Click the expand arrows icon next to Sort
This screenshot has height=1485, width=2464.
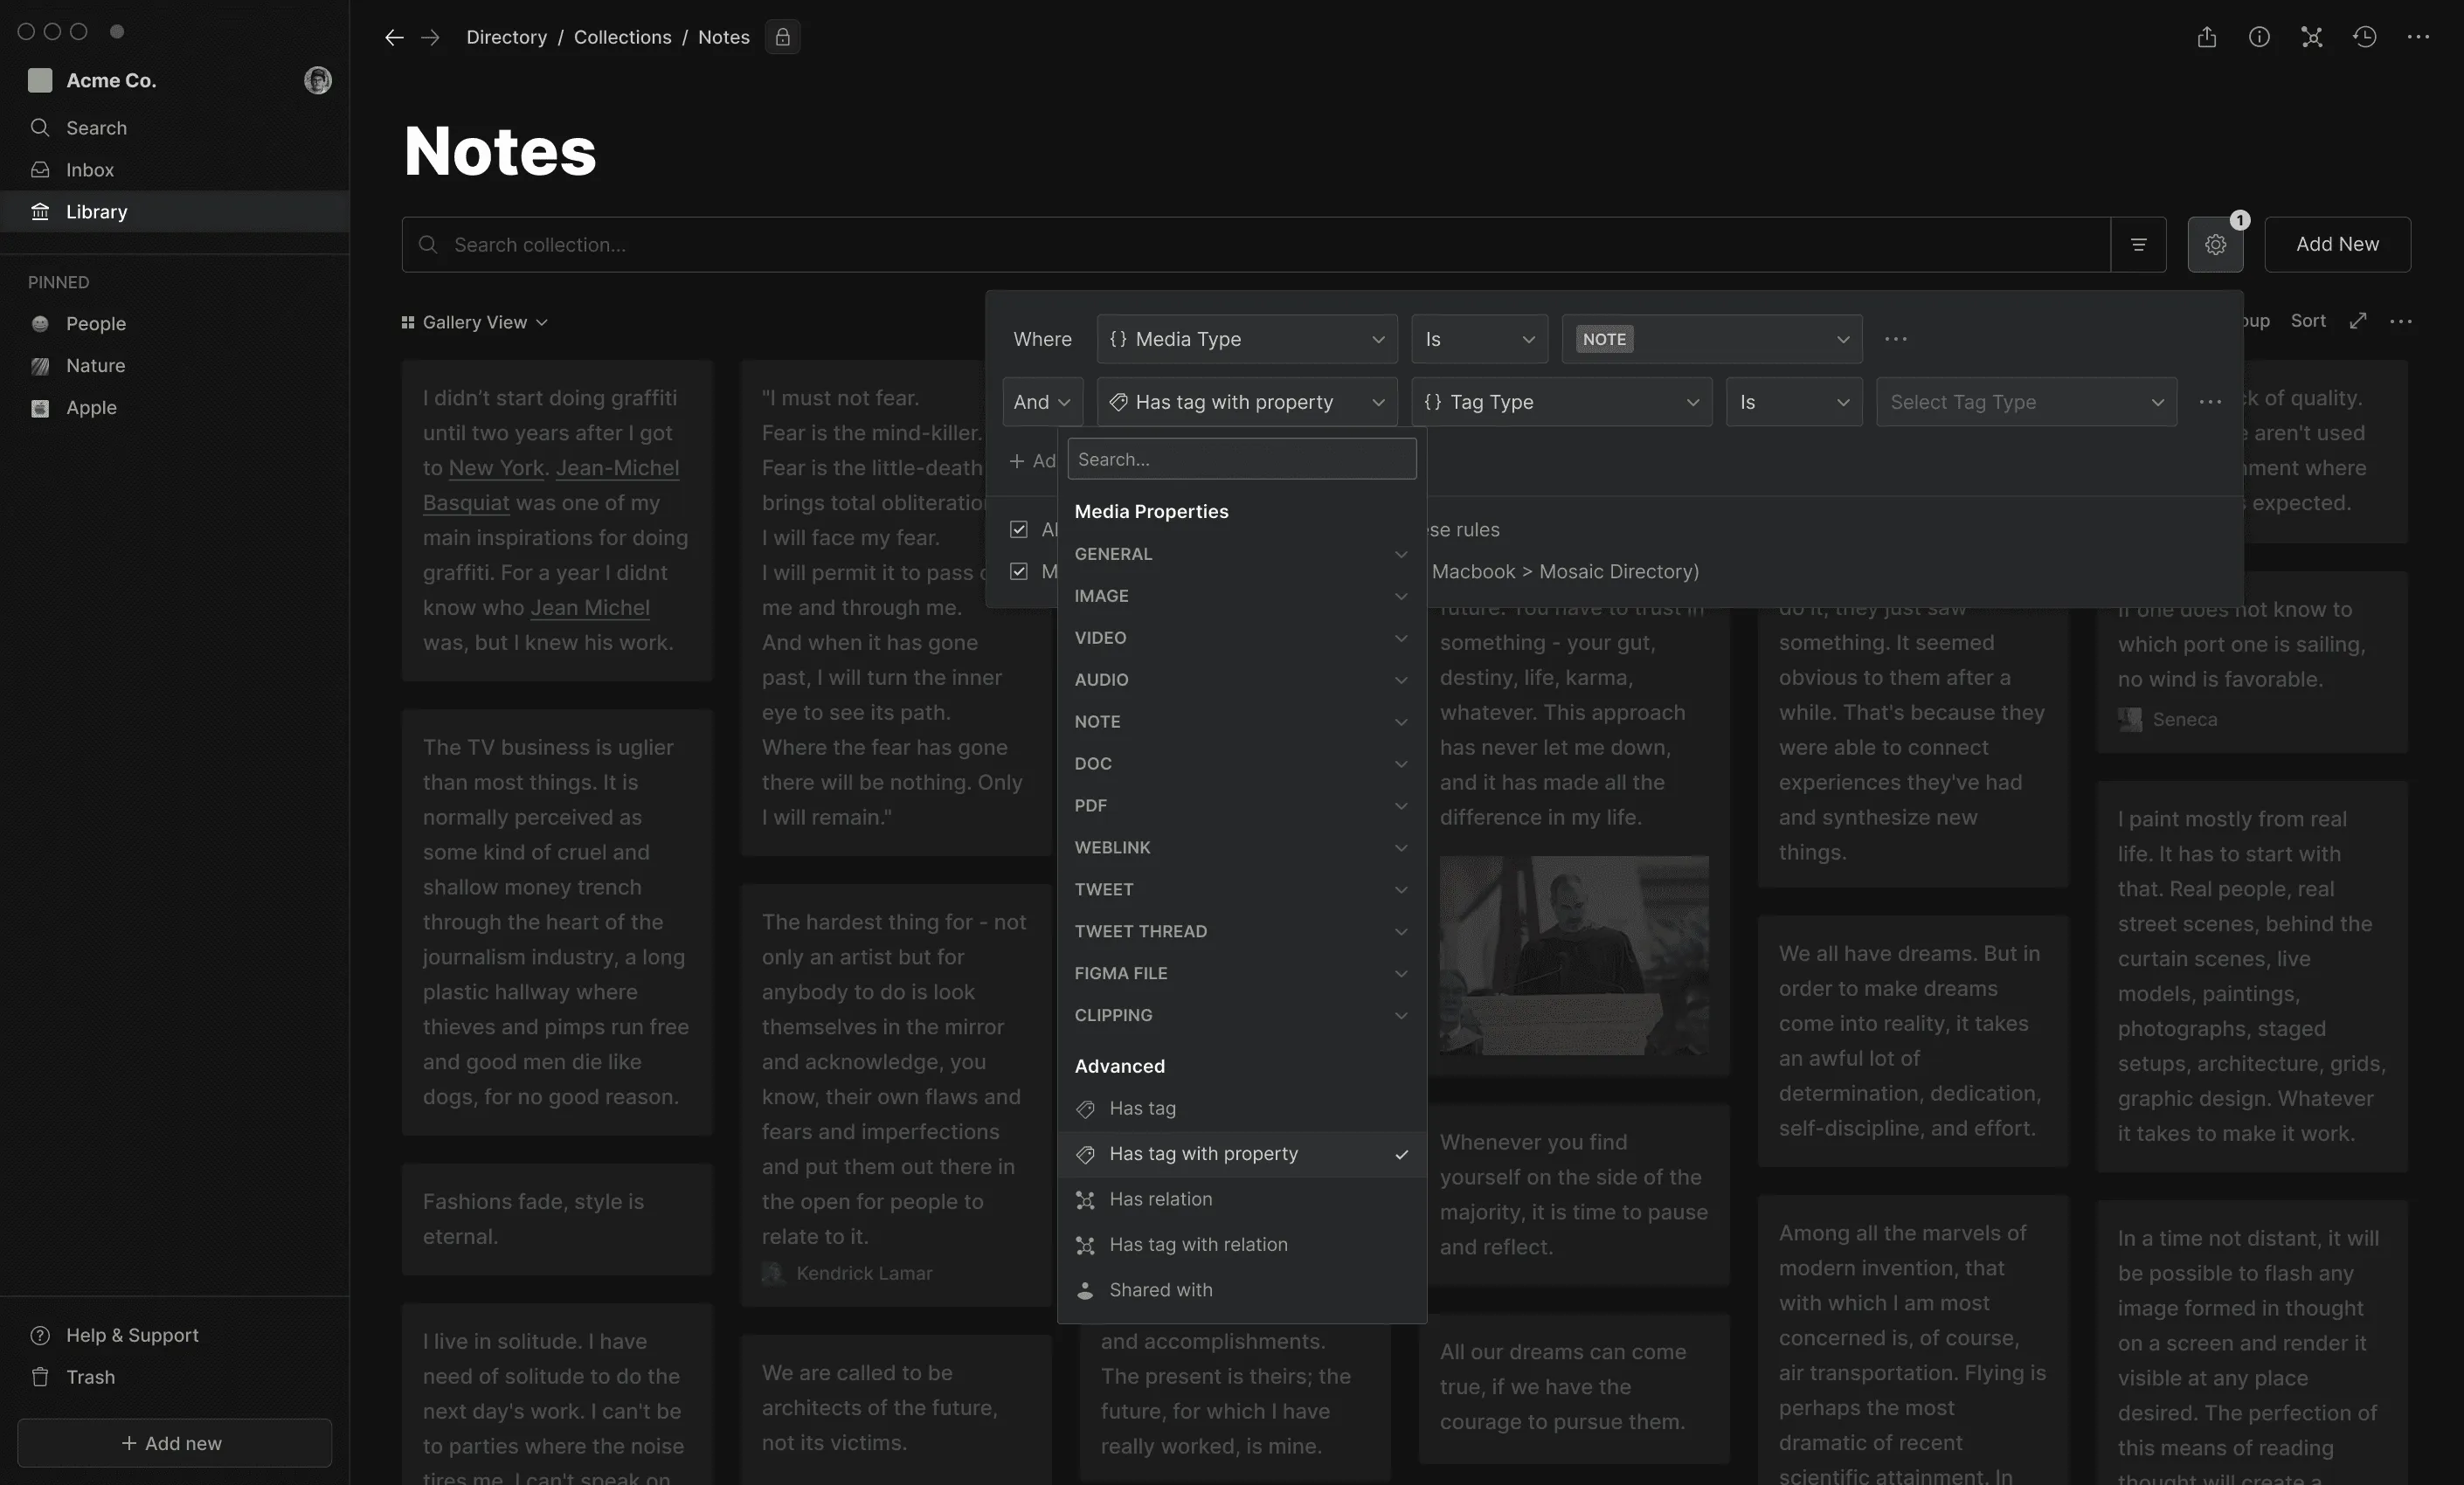(x=2357, y=321)
